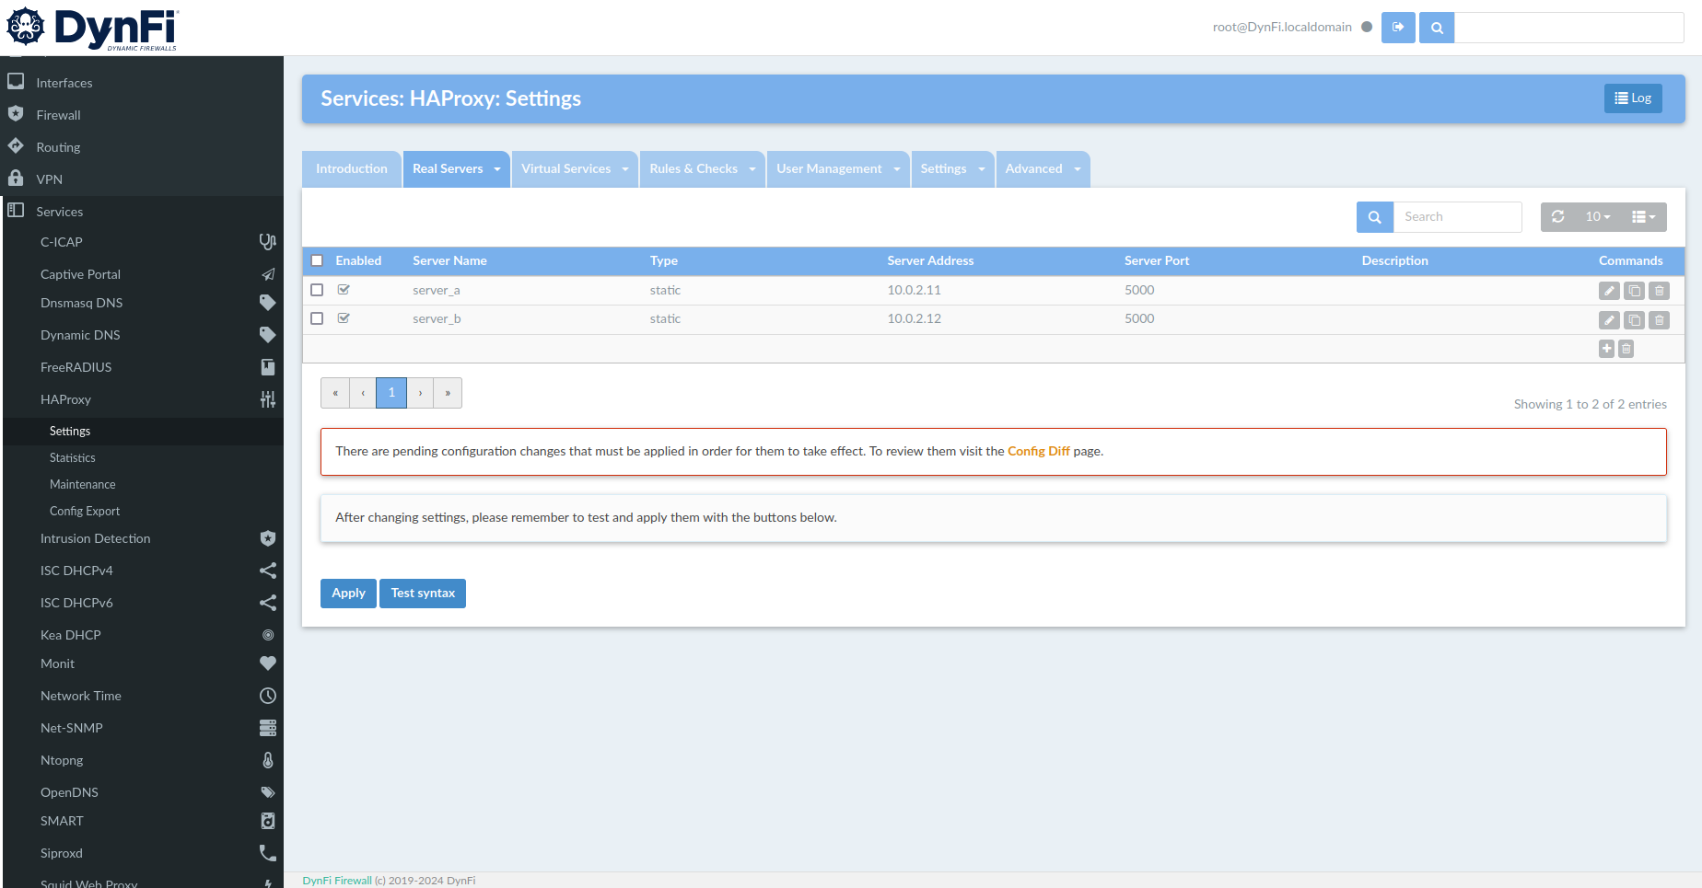Clone the server_b entry
1702x888 pixels.
(1634, 320)
